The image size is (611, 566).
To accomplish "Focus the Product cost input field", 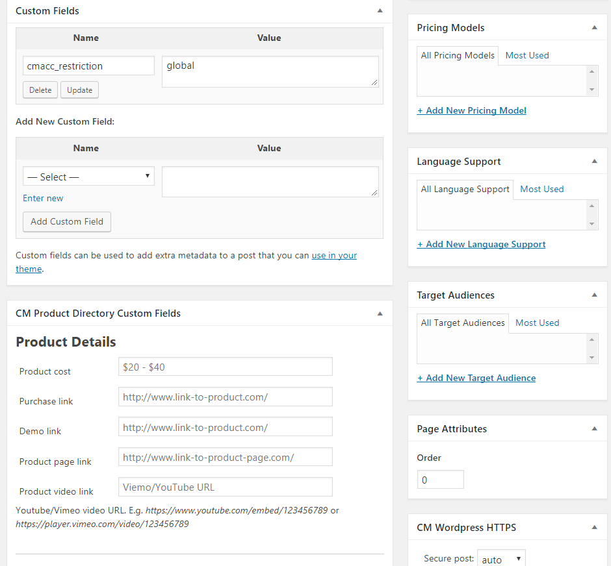I will pos(225,367).
